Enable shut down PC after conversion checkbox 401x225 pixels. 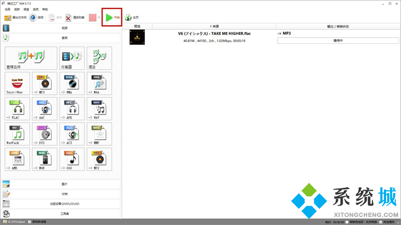coord(347,222)
